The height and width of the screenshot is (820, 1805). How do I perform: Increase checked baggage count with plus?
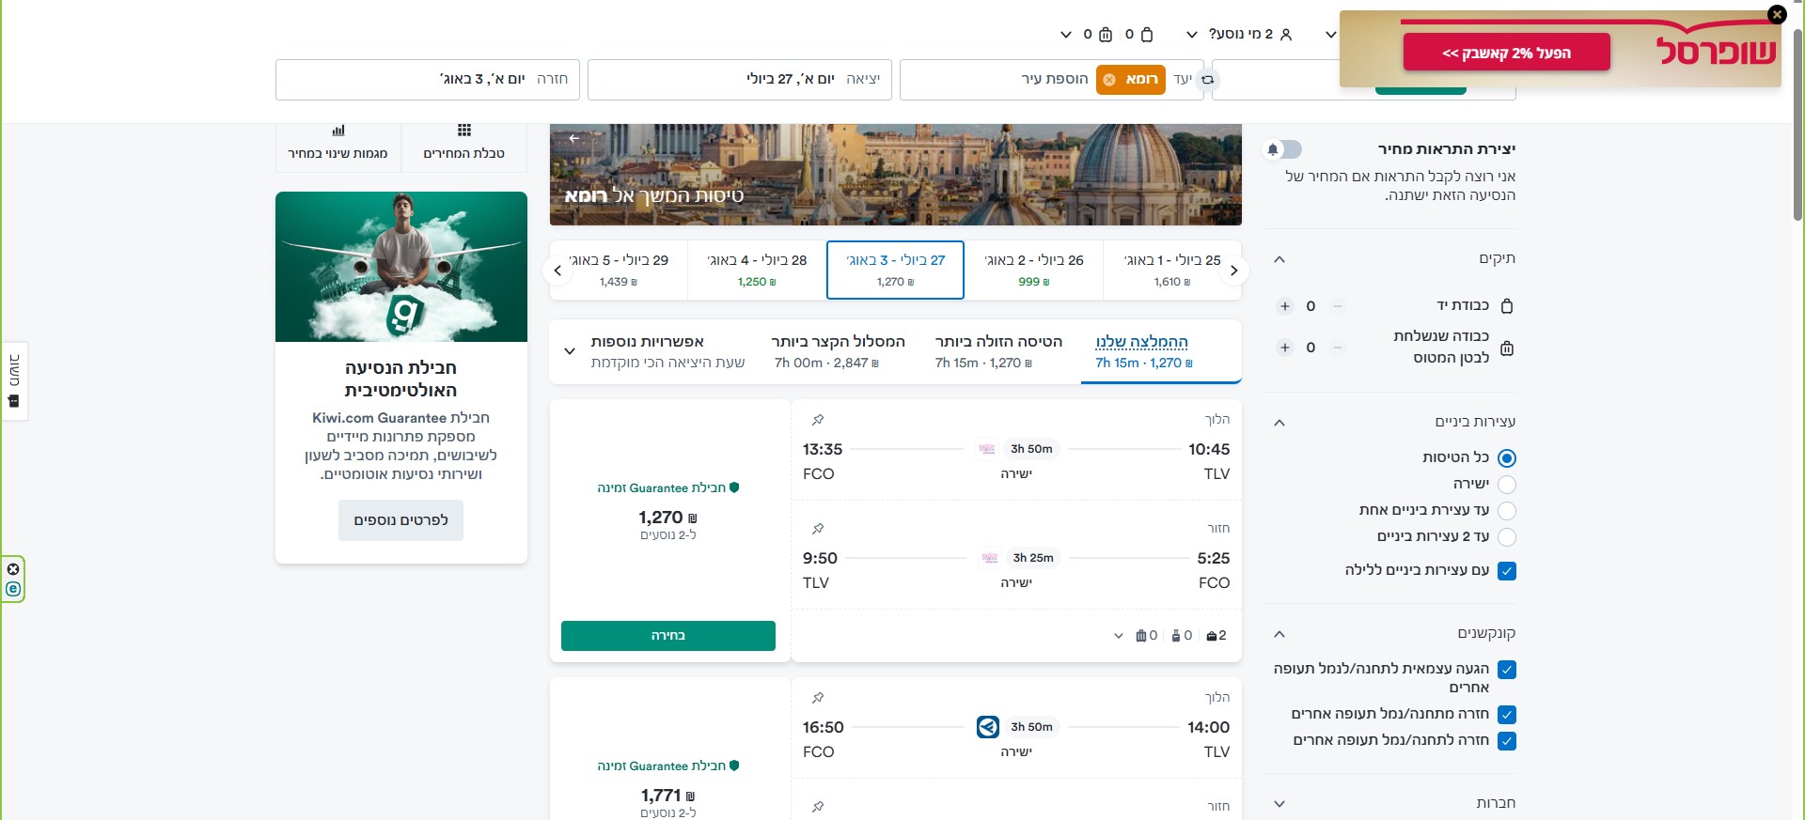[1285, 348]
